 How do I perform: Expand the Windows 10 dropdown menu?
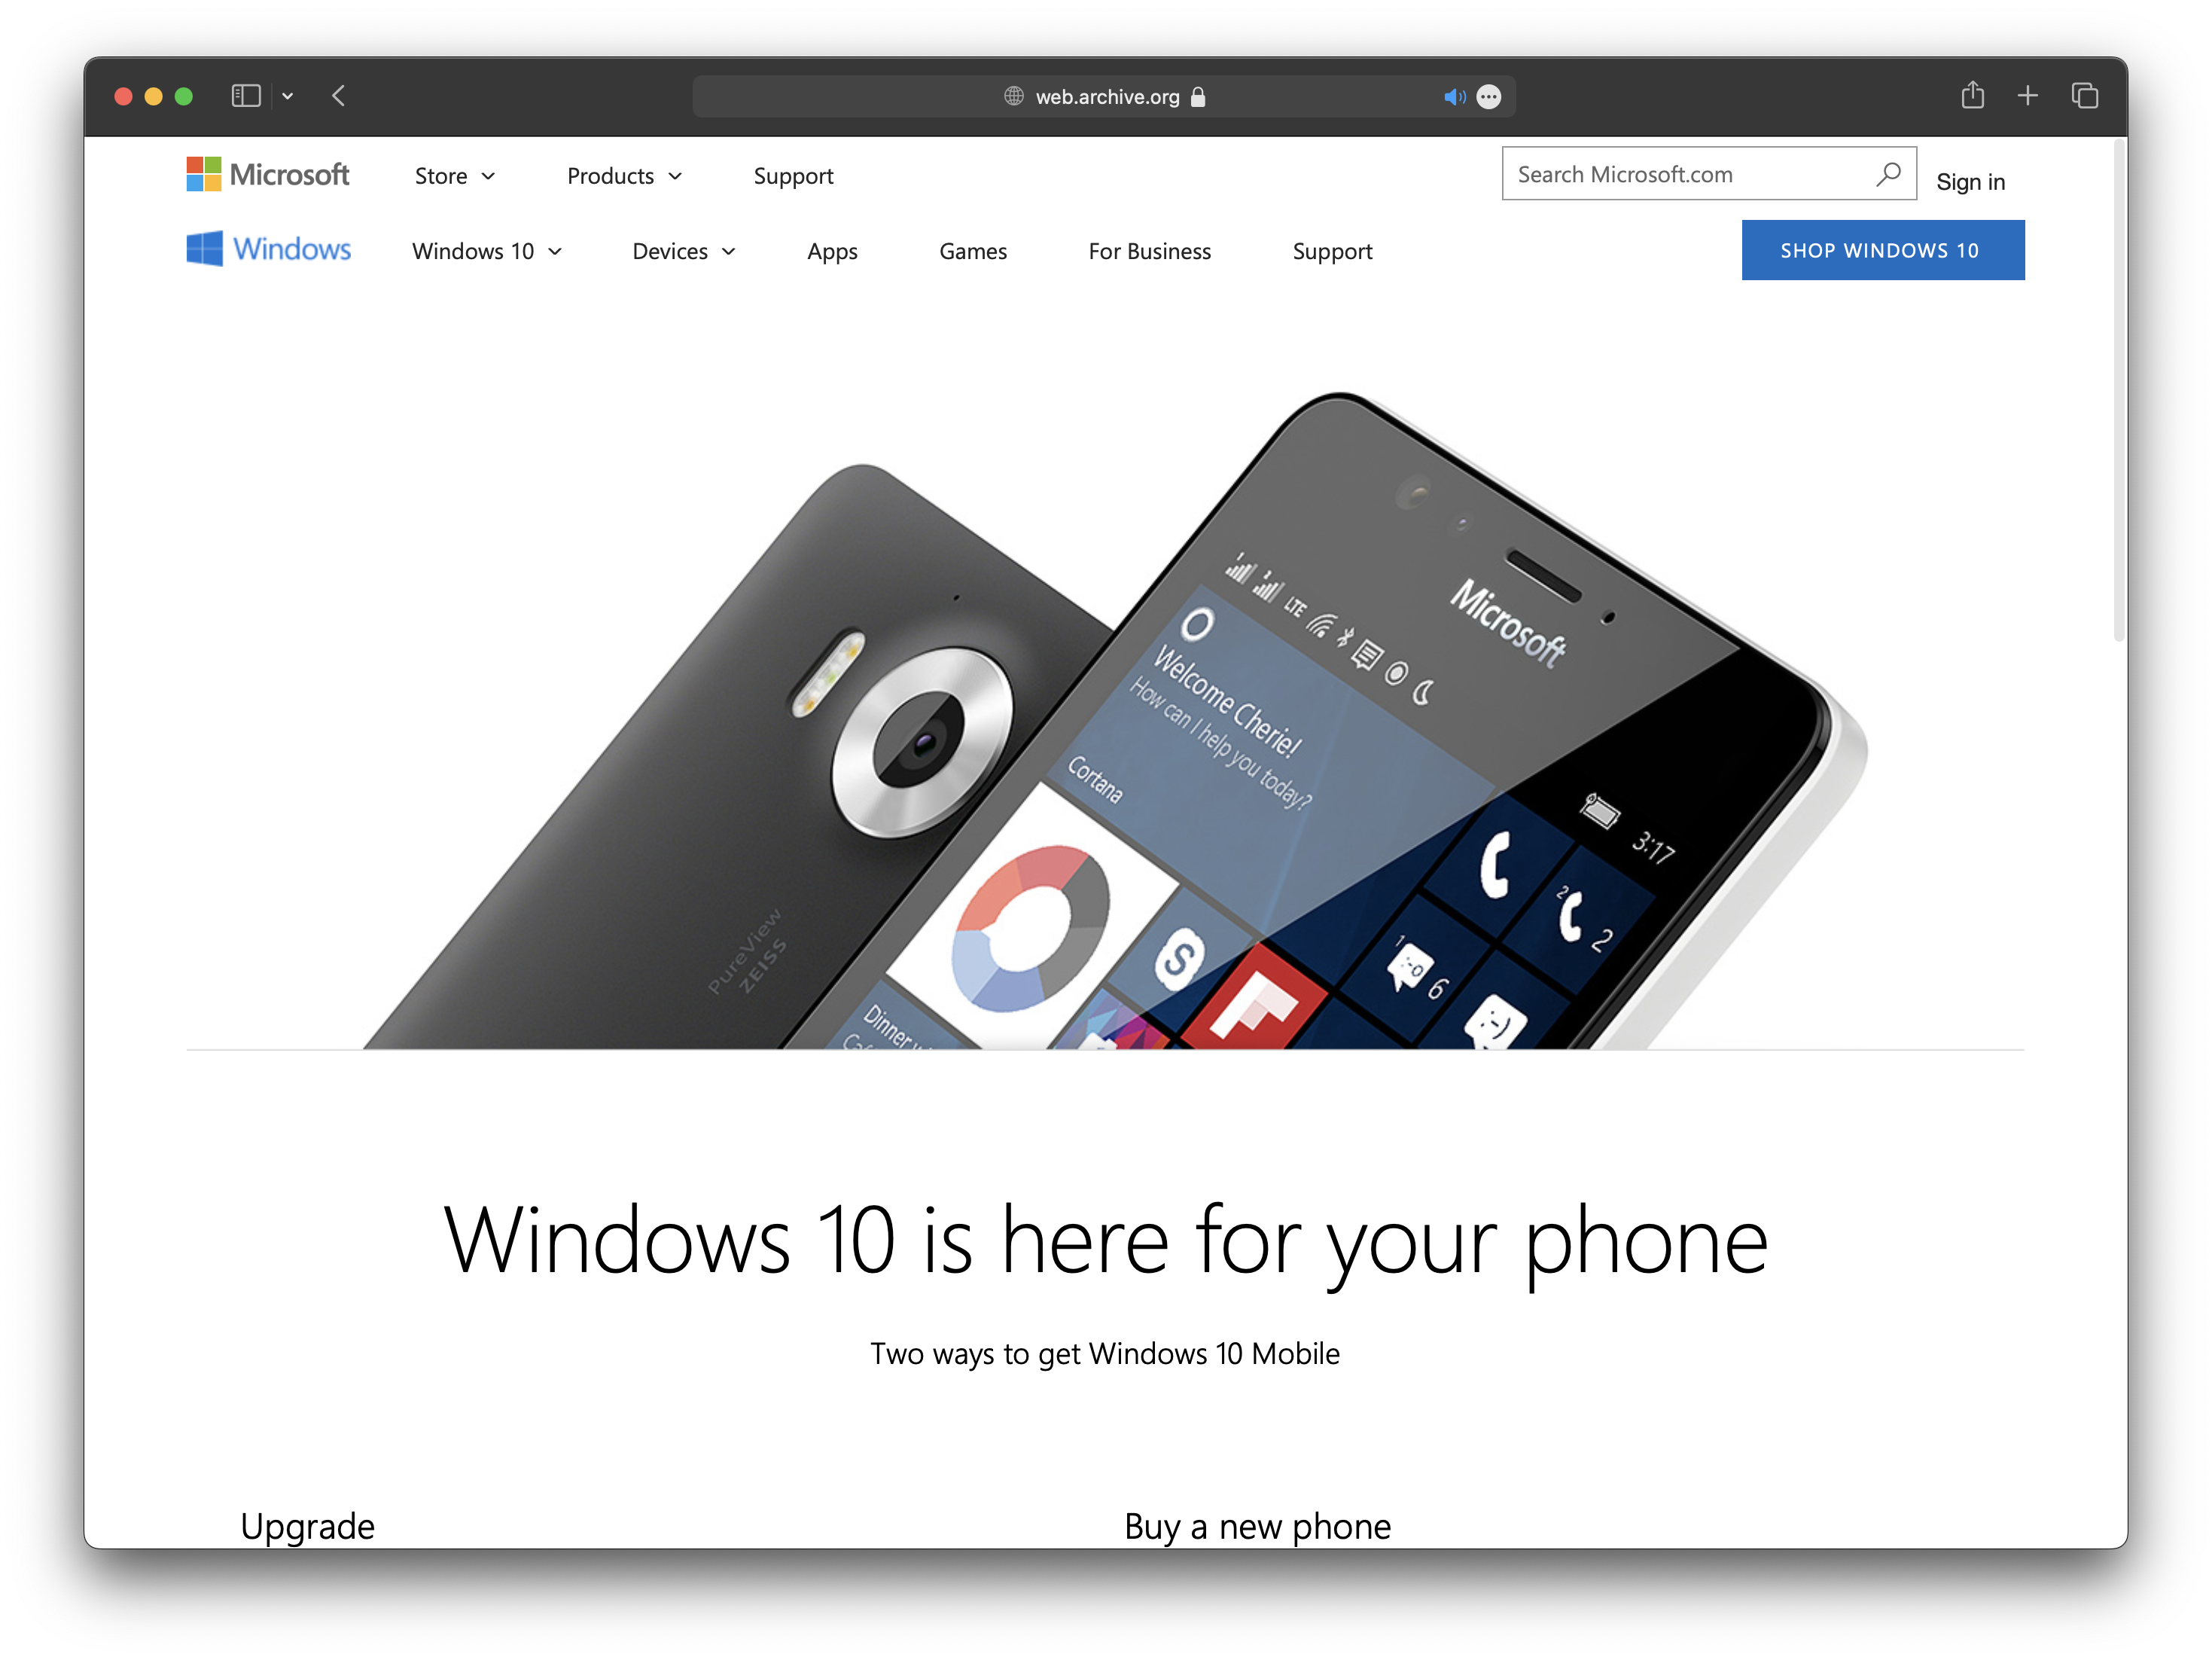pyautogui.click(x=488, y=249)
